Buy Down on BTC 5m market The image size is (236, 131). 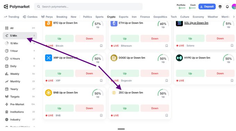click(90, 39)
